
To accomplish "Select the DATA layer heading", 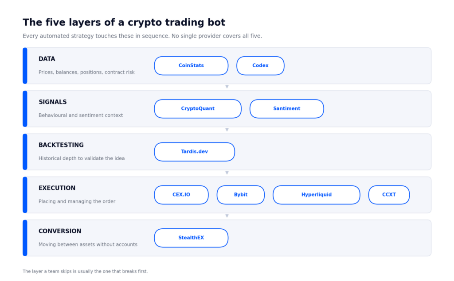I will 47,59.
